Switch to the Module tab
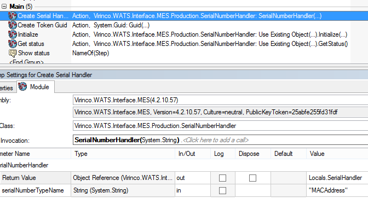 pos(36,87)
